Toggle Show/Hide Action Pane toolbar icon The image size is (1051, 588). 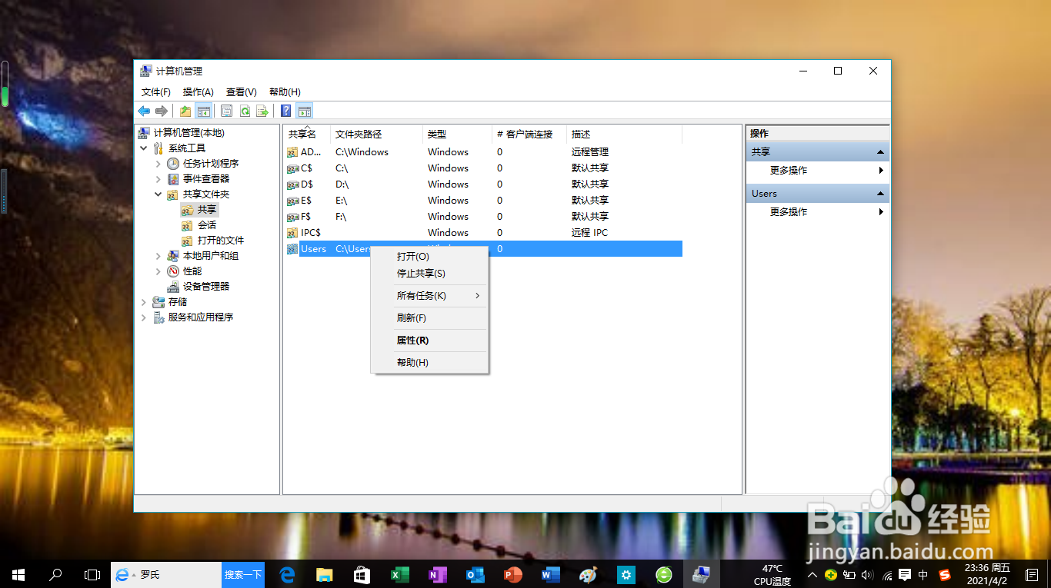pos(304,111)
